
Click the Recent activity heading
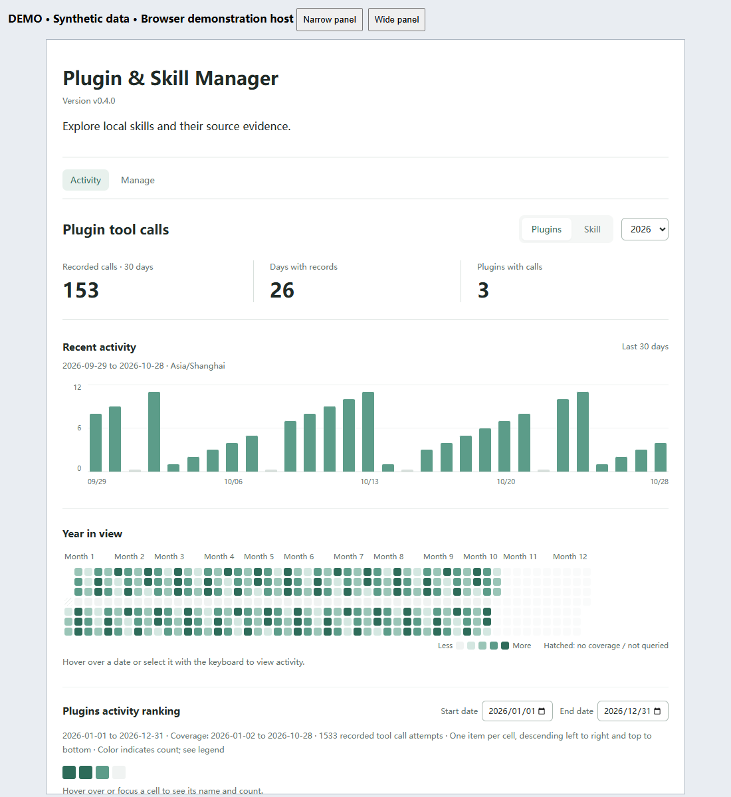click(x=99, y=347)
